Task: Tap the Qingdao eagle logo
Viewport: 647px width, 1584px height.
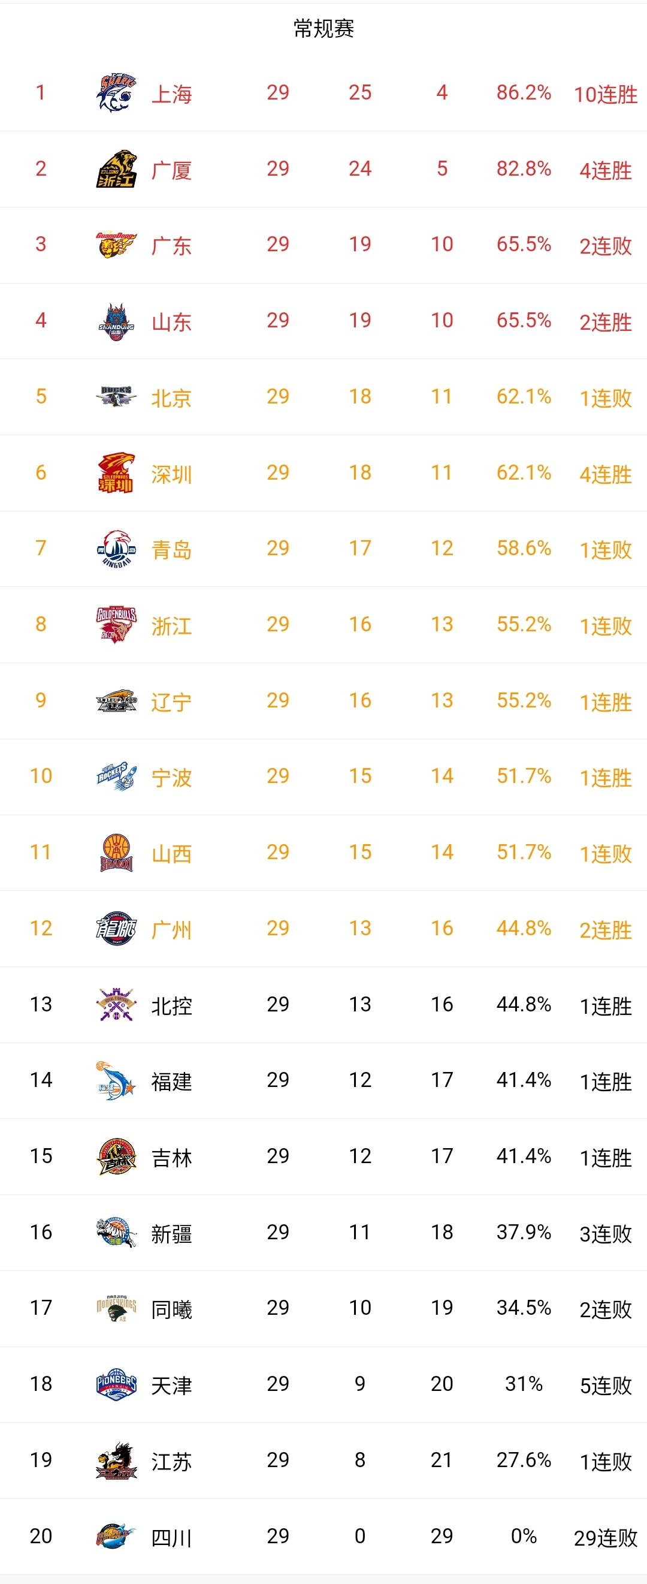Action: (116, 549)
